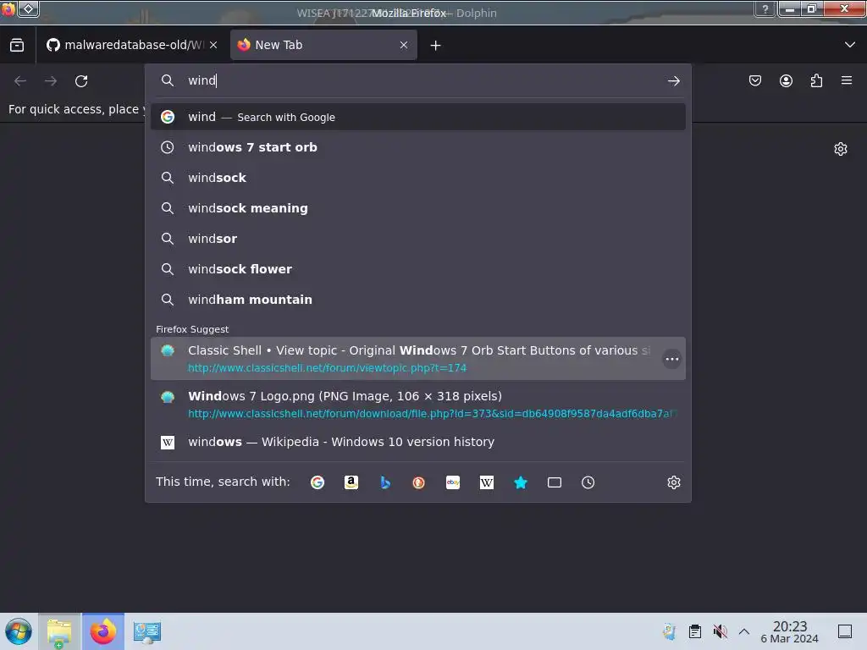The height and width of the screenshot is (650, 867).
Task: Click the Go arrow in the address bar
Action: tap(673, 81)
